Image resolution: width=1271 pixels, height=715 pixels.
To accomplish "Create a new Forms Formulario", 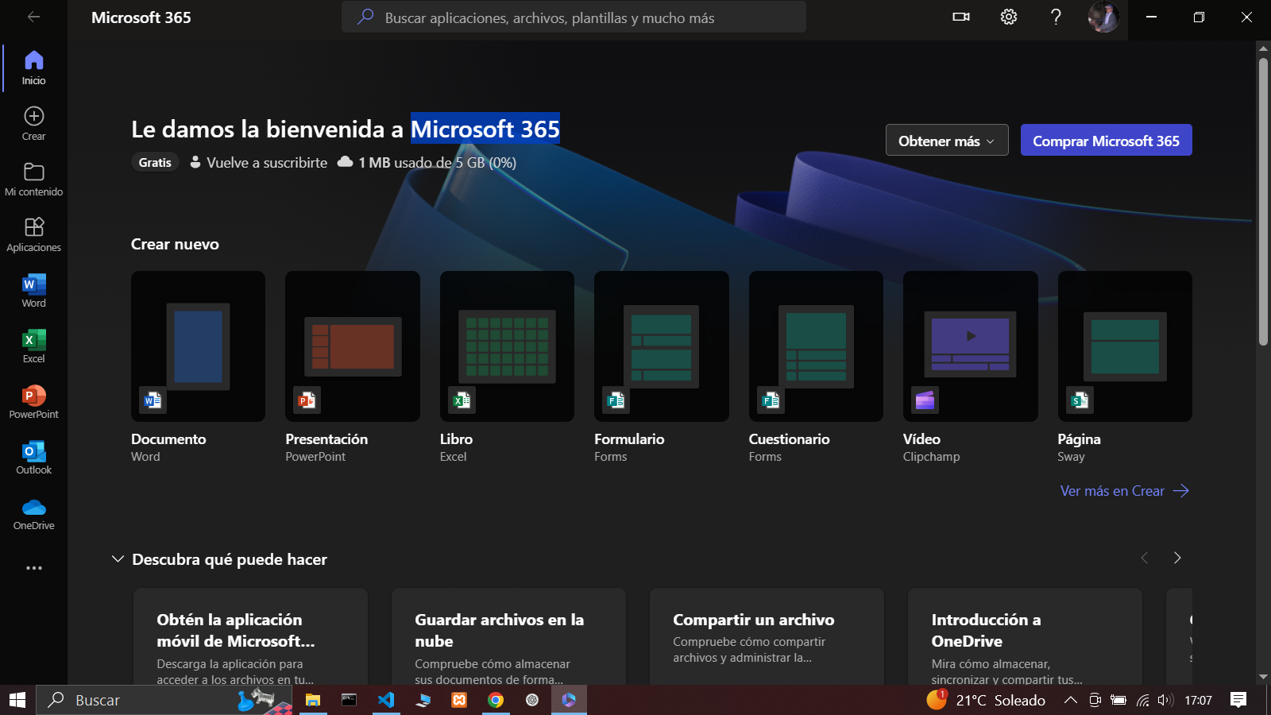I will [x=662, y=346].
